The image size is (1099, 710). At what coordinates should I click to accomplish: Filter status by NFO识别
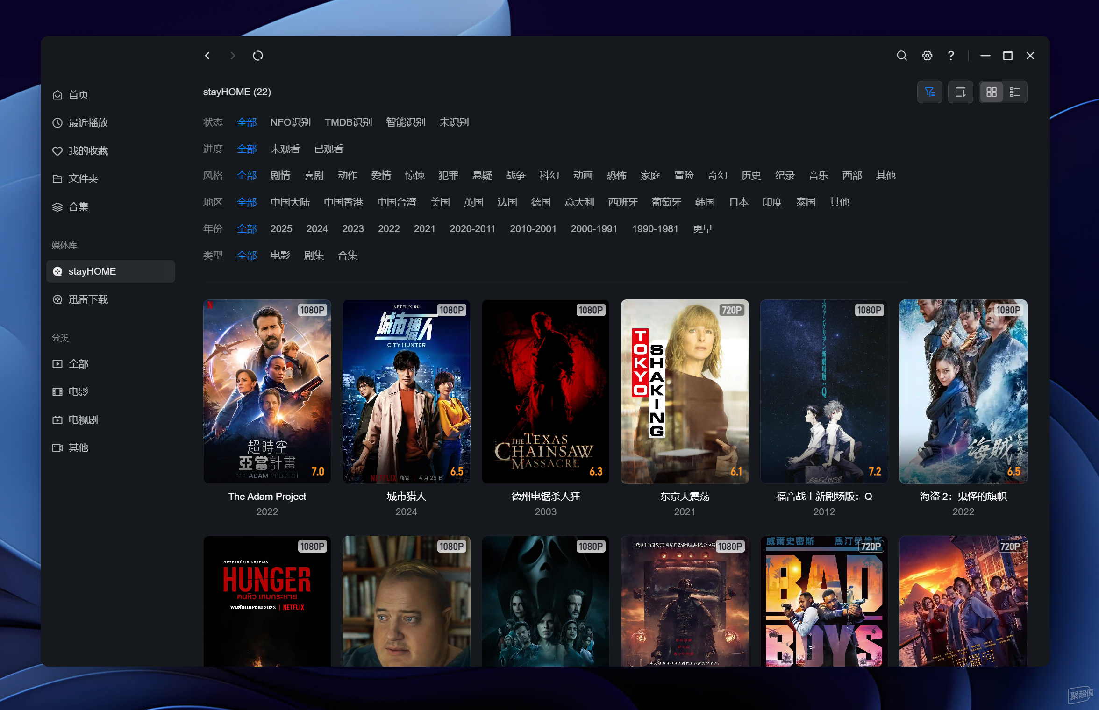[x=291, y=122]
